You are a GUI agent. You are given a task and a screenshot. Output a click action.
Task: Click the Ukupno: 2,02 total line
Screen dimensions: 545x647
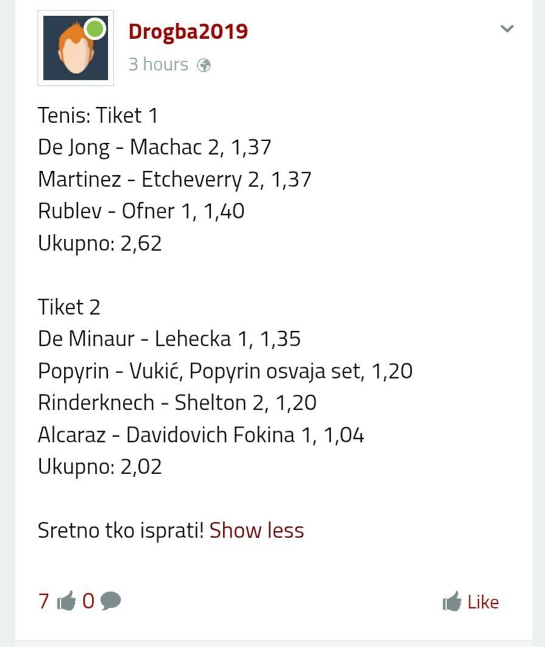(100, 467)
